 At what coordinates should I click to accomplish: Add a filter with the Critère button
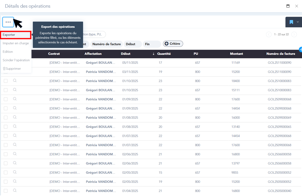coord(173,44)
